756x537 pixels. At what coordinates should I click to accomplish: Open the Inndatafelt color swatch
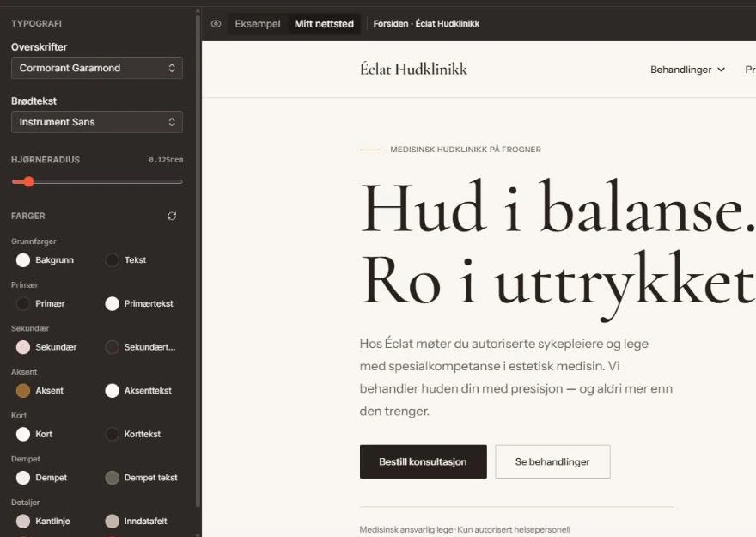(112, 521)
